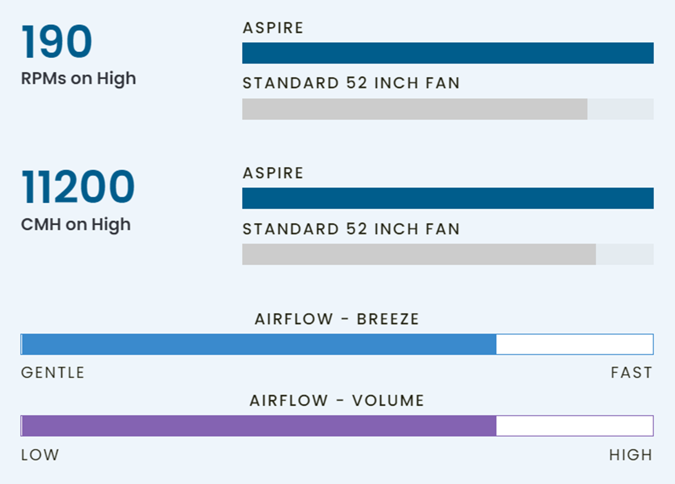
Task: Click the large 11200 CMH figure
Action: 77,187
